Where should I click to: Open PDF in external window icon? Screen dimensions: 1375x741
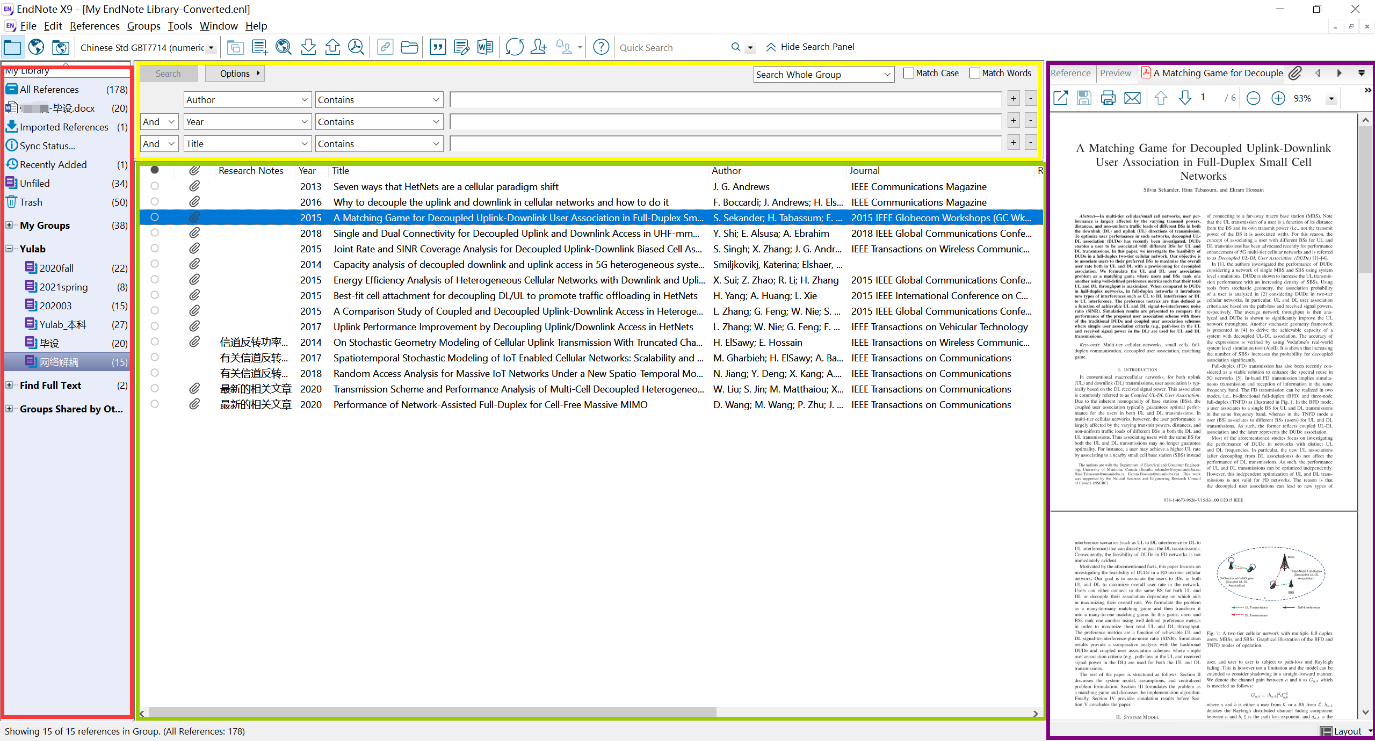point(1061,98)
